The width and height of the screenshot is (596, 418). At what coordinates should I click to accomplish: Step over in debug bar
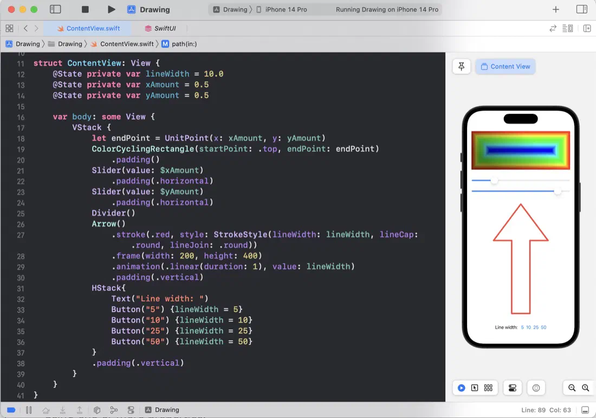click(x=46, y=410)
